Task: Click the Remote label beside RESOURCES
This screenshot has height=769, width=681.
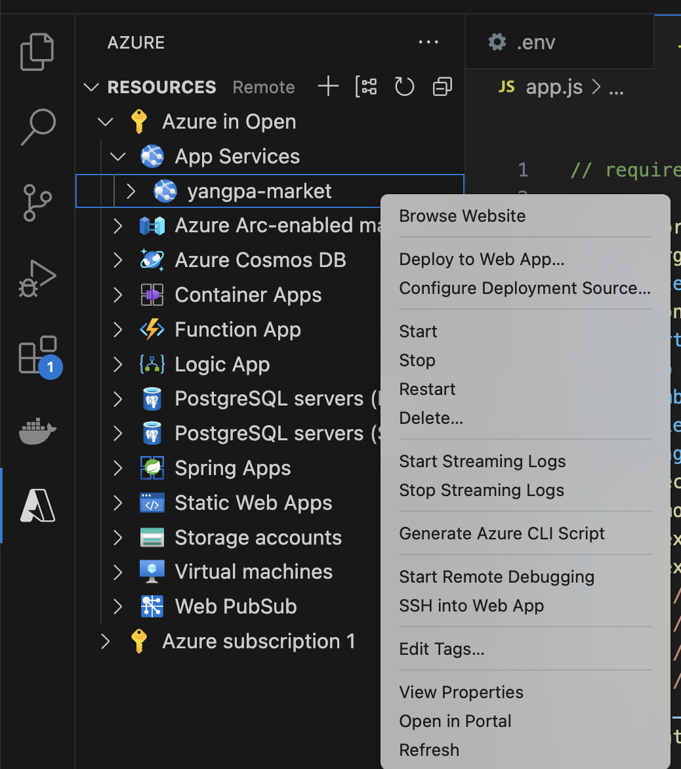Action: click(264, 87)
